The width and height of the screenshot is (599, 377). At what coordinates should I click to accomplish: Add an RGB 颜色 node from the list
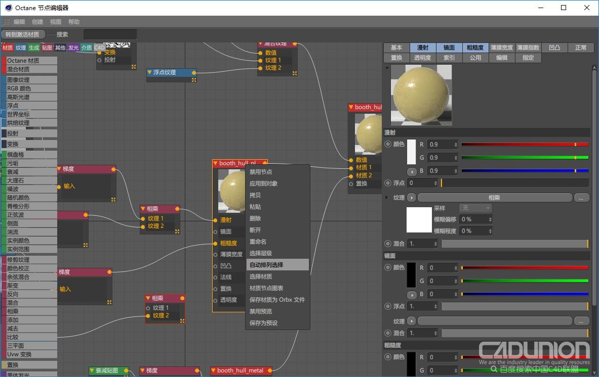point(29,88)
